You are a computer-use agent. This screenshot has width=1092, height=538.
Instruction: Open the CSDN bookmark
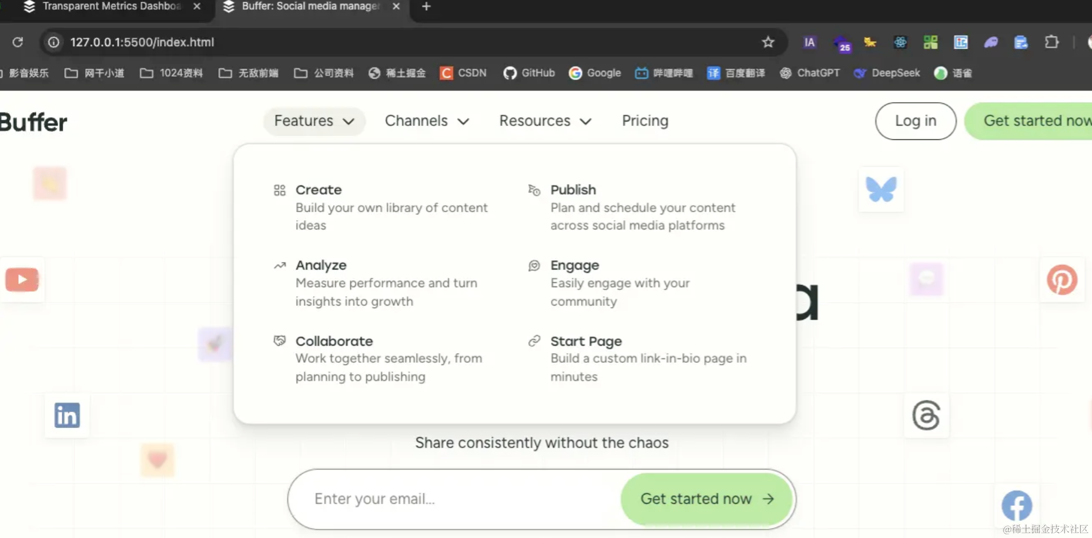463,73
